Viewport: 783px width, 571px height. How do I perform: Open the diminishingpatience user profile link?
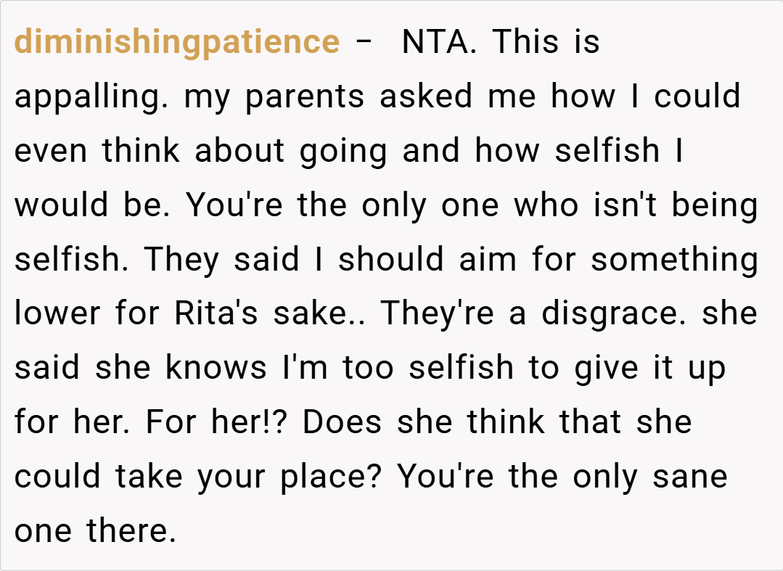[x=176, y=42]
